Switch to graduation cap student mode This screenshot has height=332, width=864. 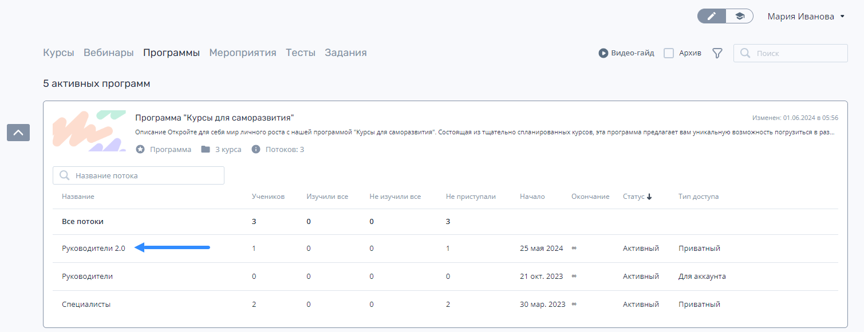(739, 16)
